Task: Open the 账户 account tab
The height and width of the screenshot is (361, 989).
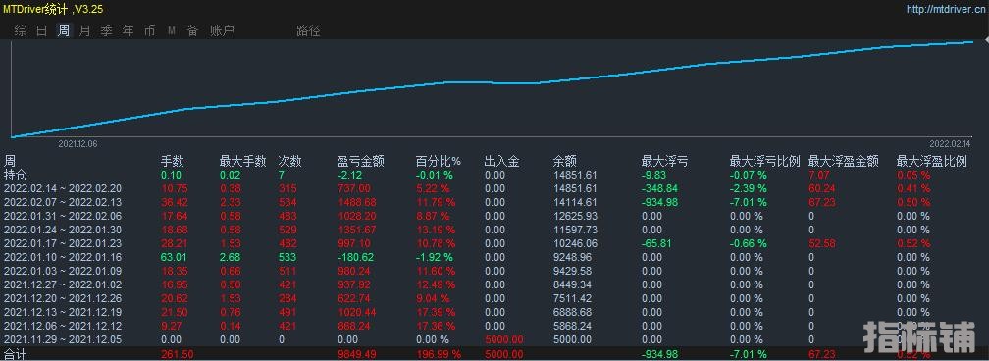Action: point(222,31)
